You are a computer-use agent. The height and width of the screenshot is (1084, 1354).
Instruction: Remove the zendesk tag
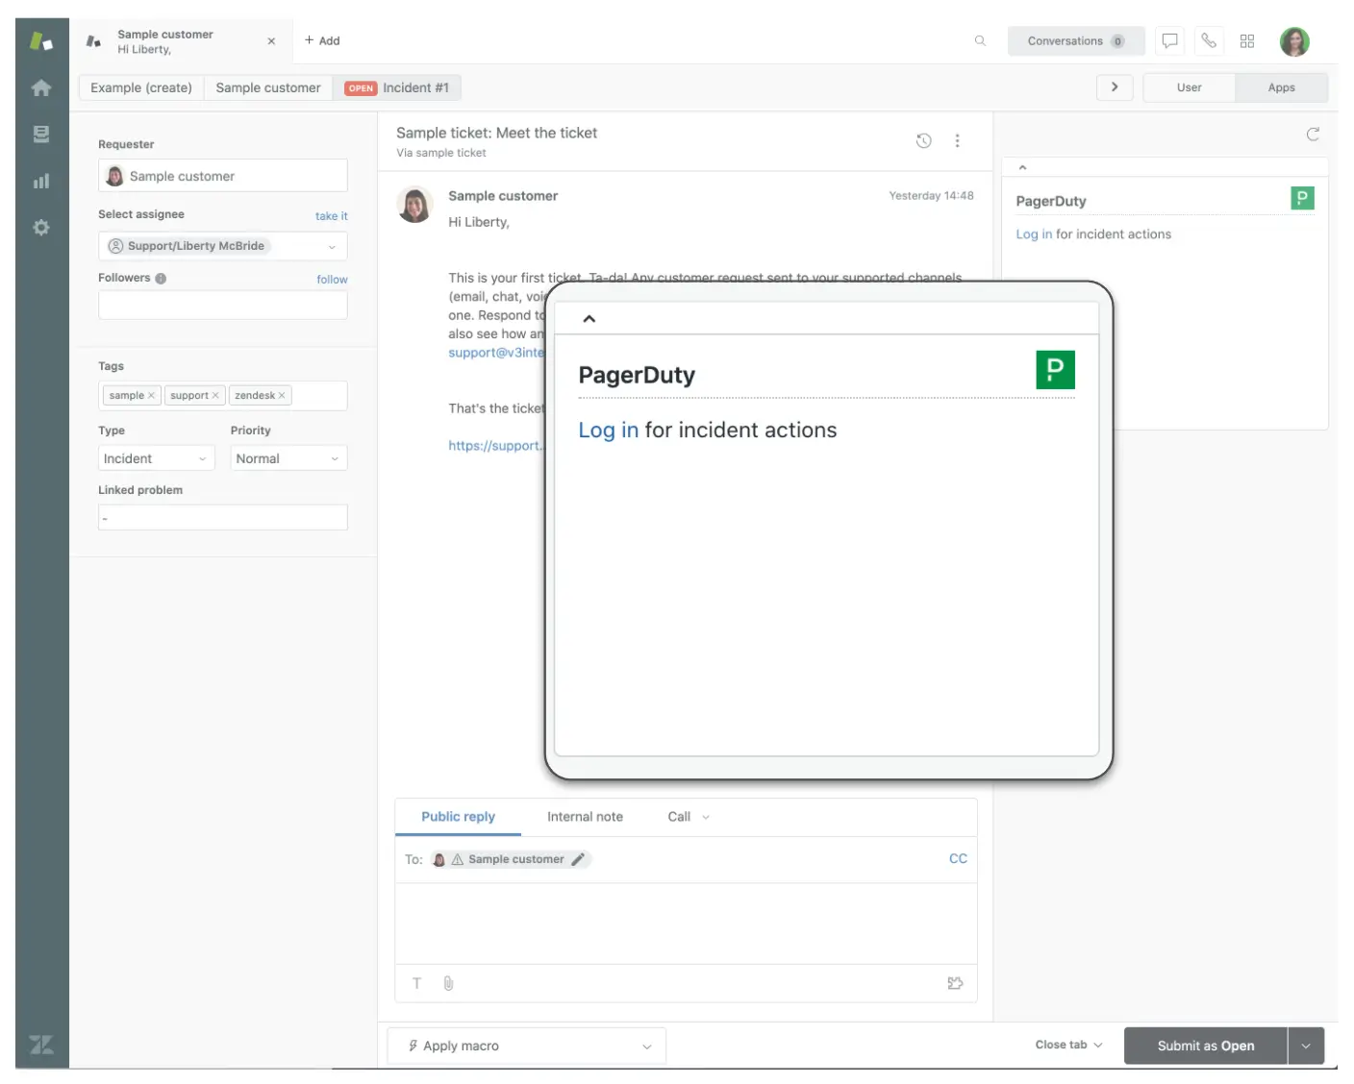click(282, 396)
